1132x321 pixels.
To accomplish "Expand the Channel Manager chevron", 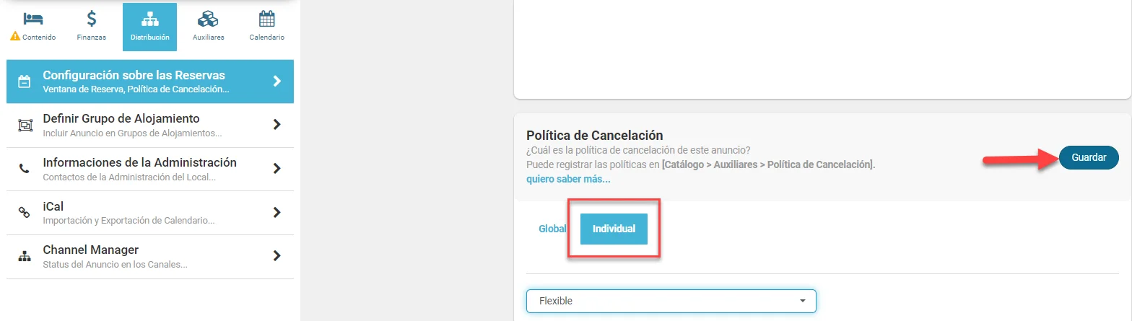I will [277, 256].
